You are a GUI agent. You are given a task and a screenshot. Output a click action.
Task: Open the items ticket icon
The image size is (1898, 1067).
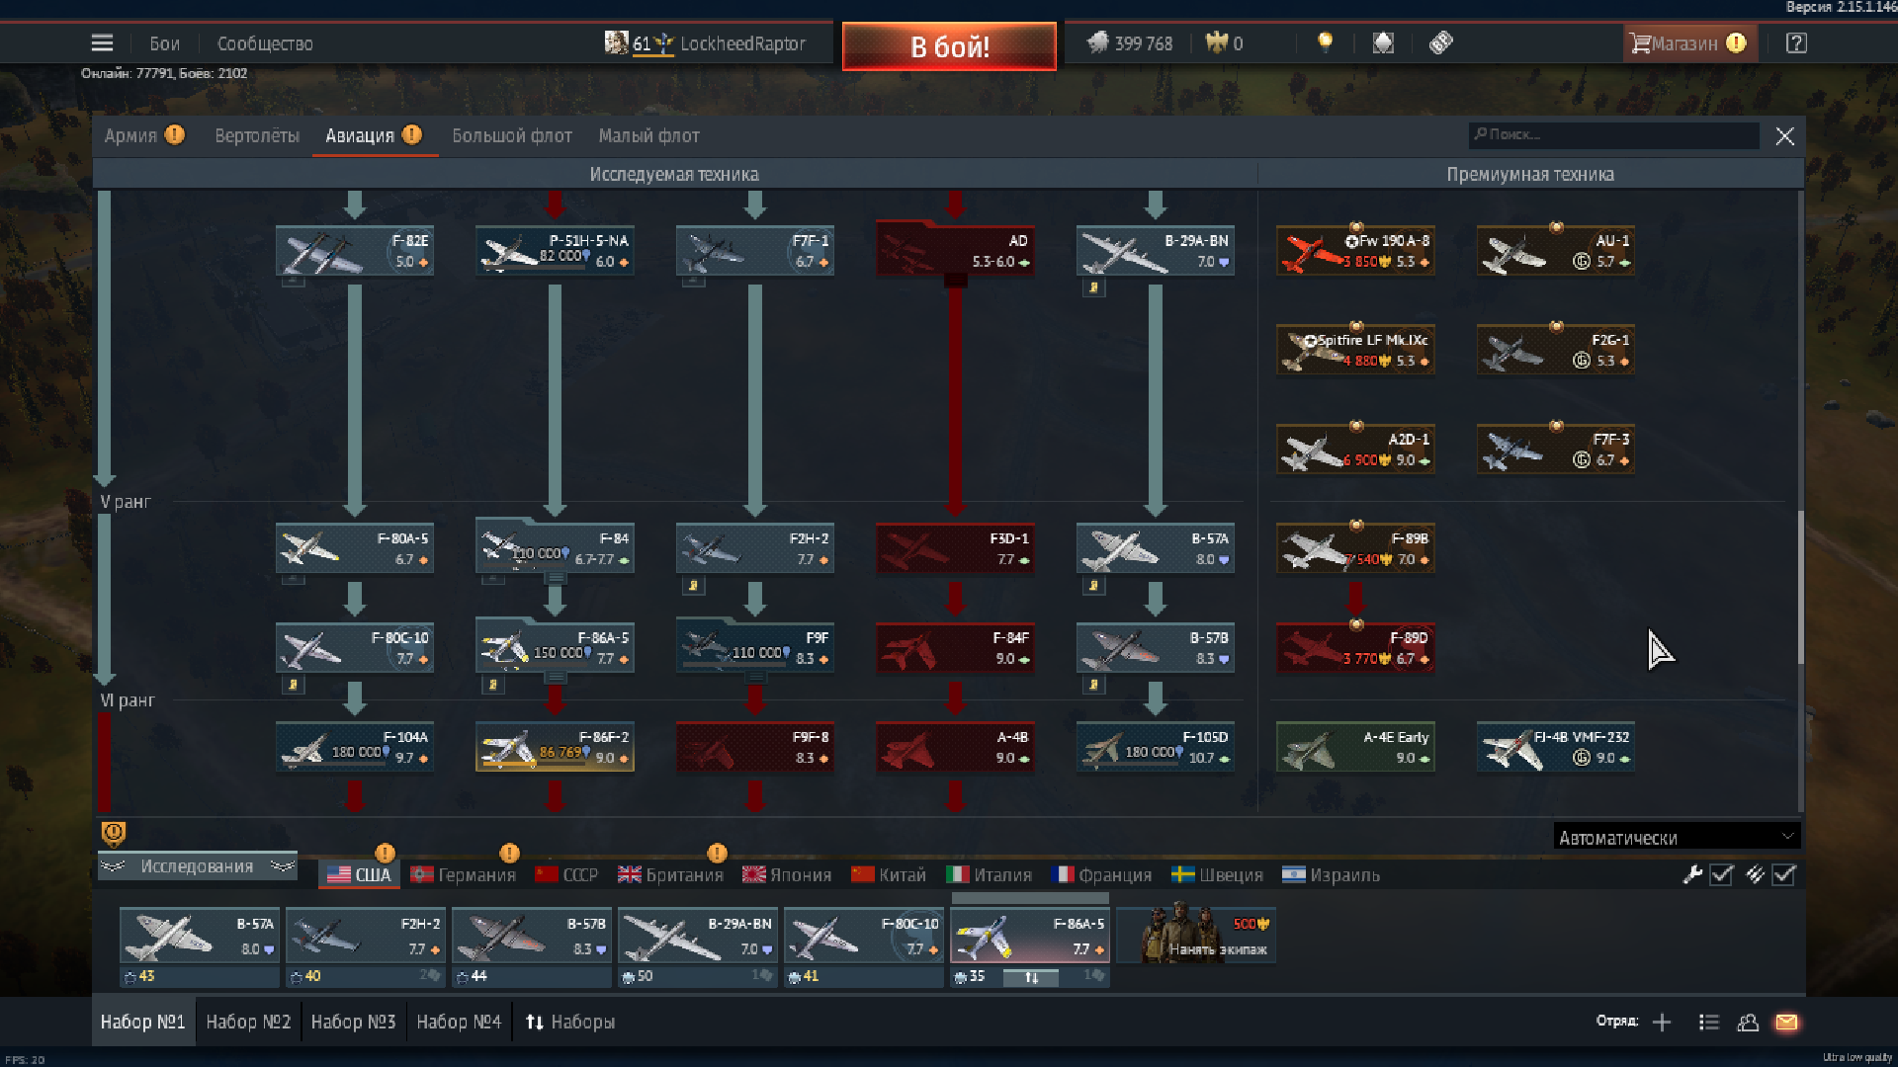pos(1440,42)
